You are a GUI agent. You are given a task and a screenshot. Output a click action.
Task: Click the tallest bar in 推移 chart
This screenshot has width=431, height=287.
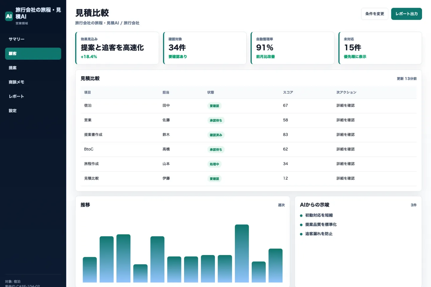[242, 254]
